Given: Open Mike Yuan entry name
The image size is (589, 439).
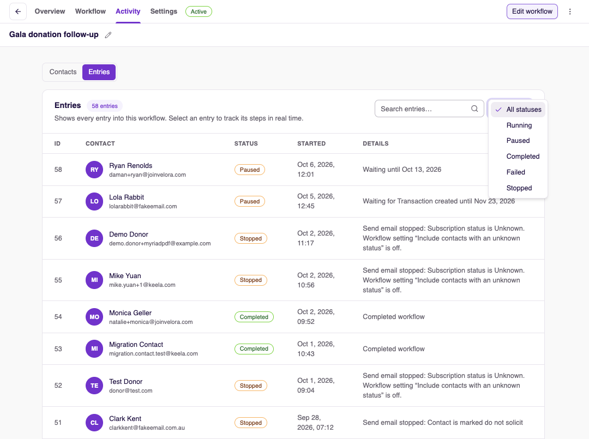Looking at the screenshot, I should pyautogui.click(x=125, y=275).
